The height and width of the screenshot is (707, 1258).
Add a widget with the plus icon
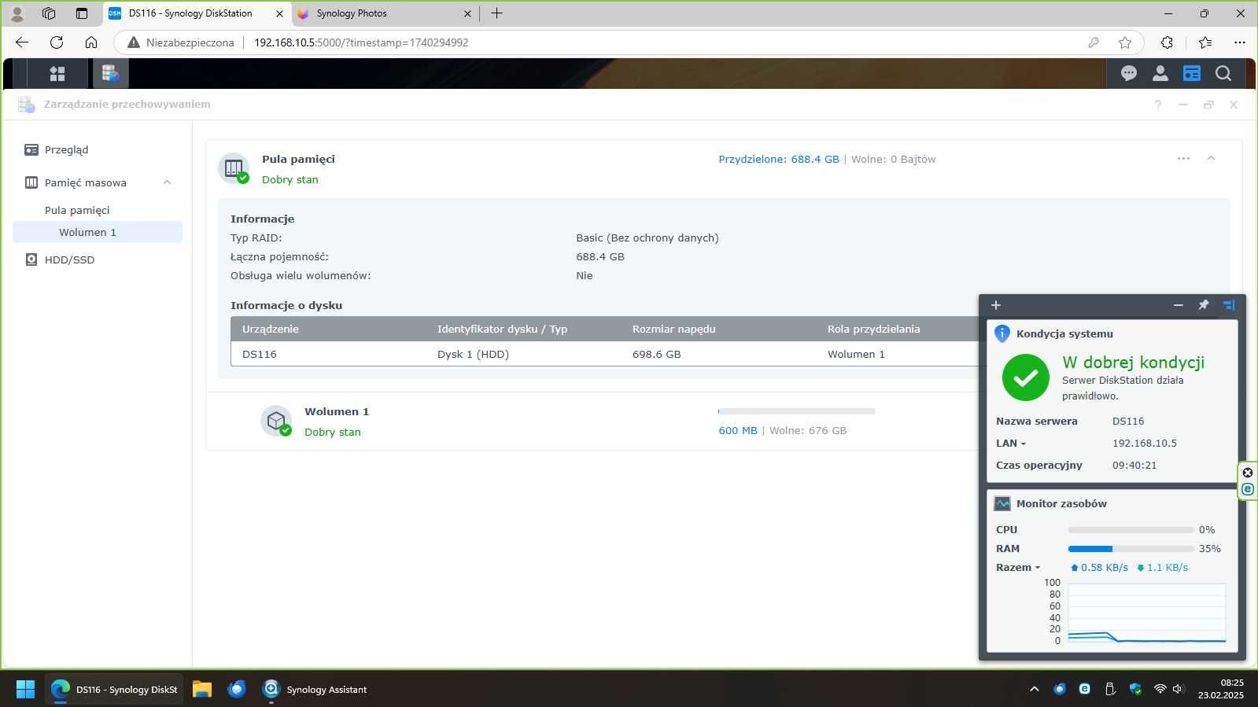[996, 305]
